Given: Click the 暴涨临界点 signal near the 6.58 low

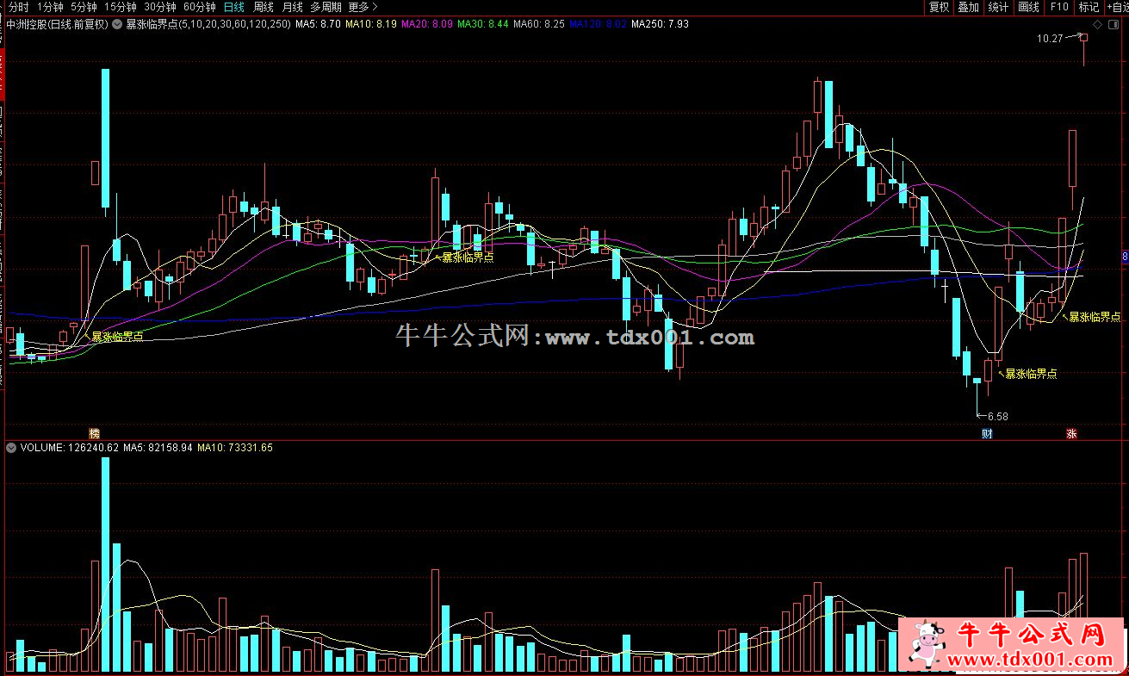Looking at the screenshot, I should 1031,374.
